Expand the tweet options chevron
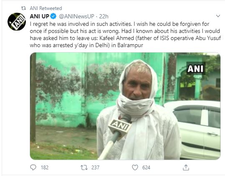The width and height of the screenshot is (225, 176). click(218, 16)
